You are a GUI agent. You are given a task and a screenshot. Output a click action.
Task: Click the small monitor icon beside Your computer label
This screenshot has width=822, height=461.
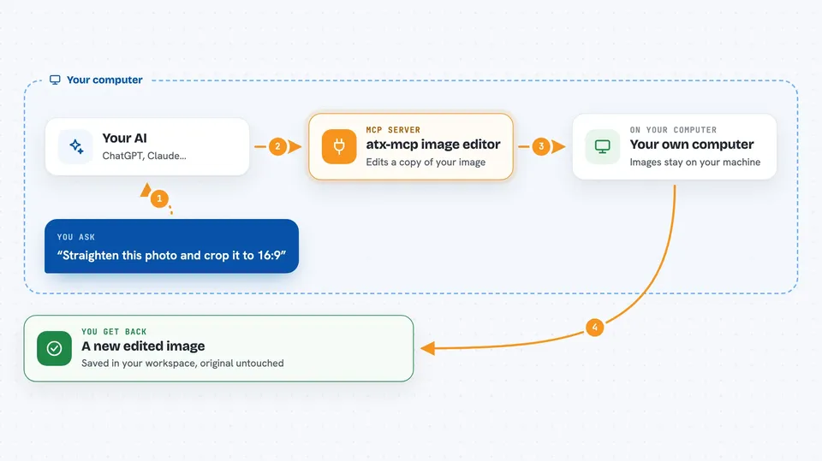pyautogui.click(x=55, y=80)
